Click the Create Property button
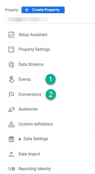 click(x=43, y=10)
